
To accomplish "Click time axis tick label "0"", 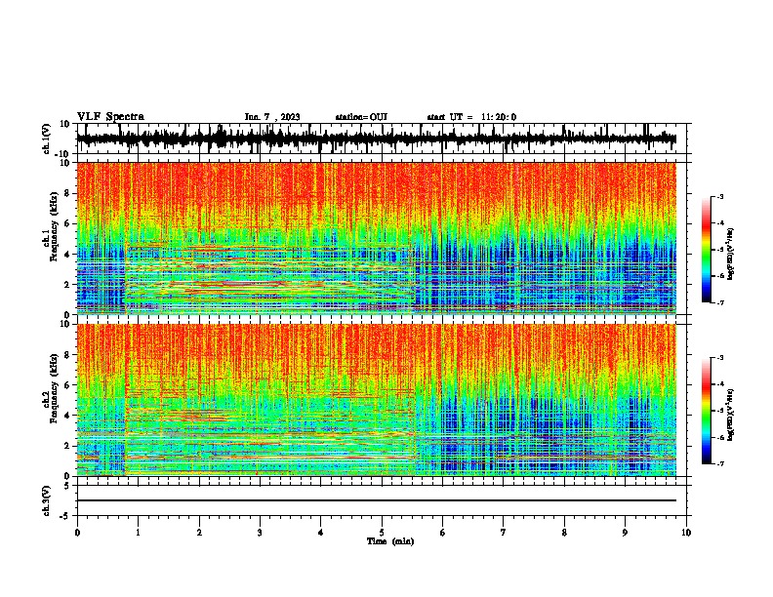I will tap(77, 533).
